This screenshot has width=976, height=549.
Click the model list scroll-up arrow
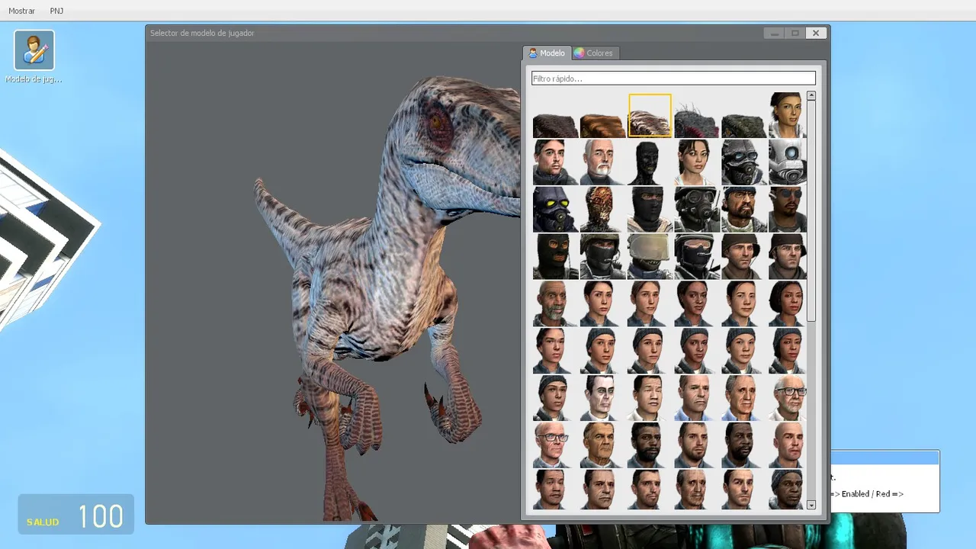point(811,96)
